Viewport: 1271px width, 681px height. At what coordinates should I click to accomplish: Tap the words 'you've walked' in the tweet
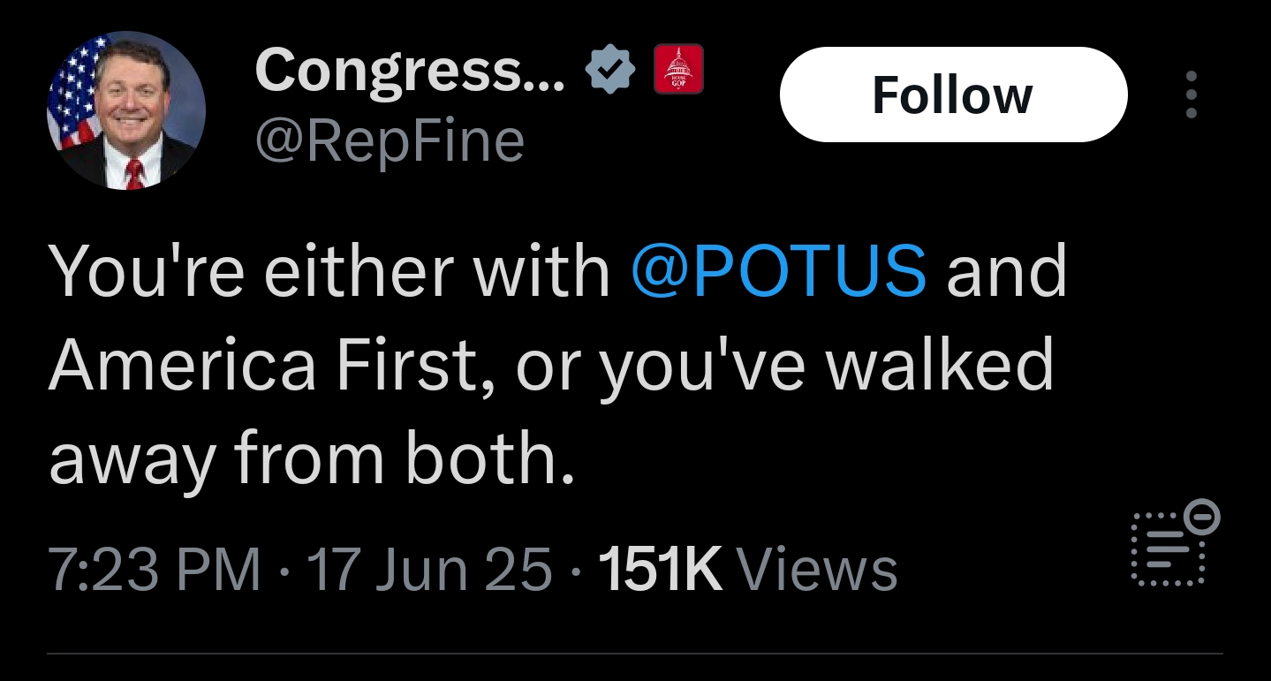click(827, 367)
